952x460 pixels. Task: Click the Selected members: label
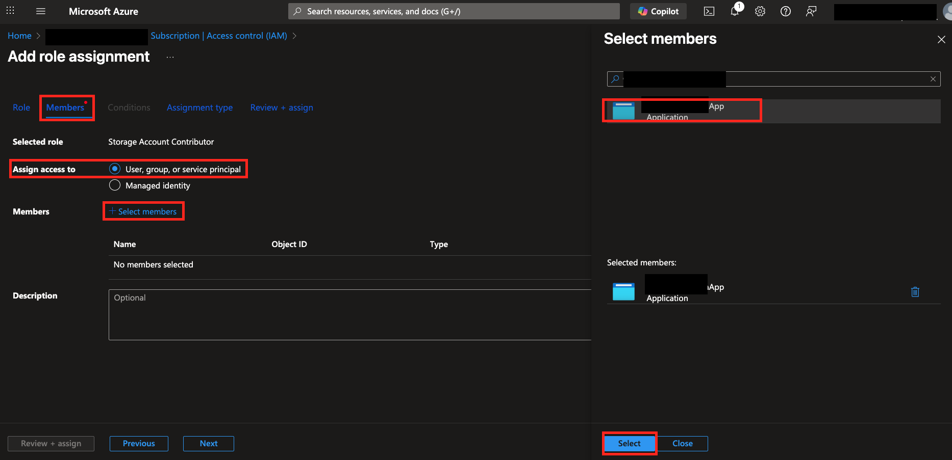tap(642, 262)
